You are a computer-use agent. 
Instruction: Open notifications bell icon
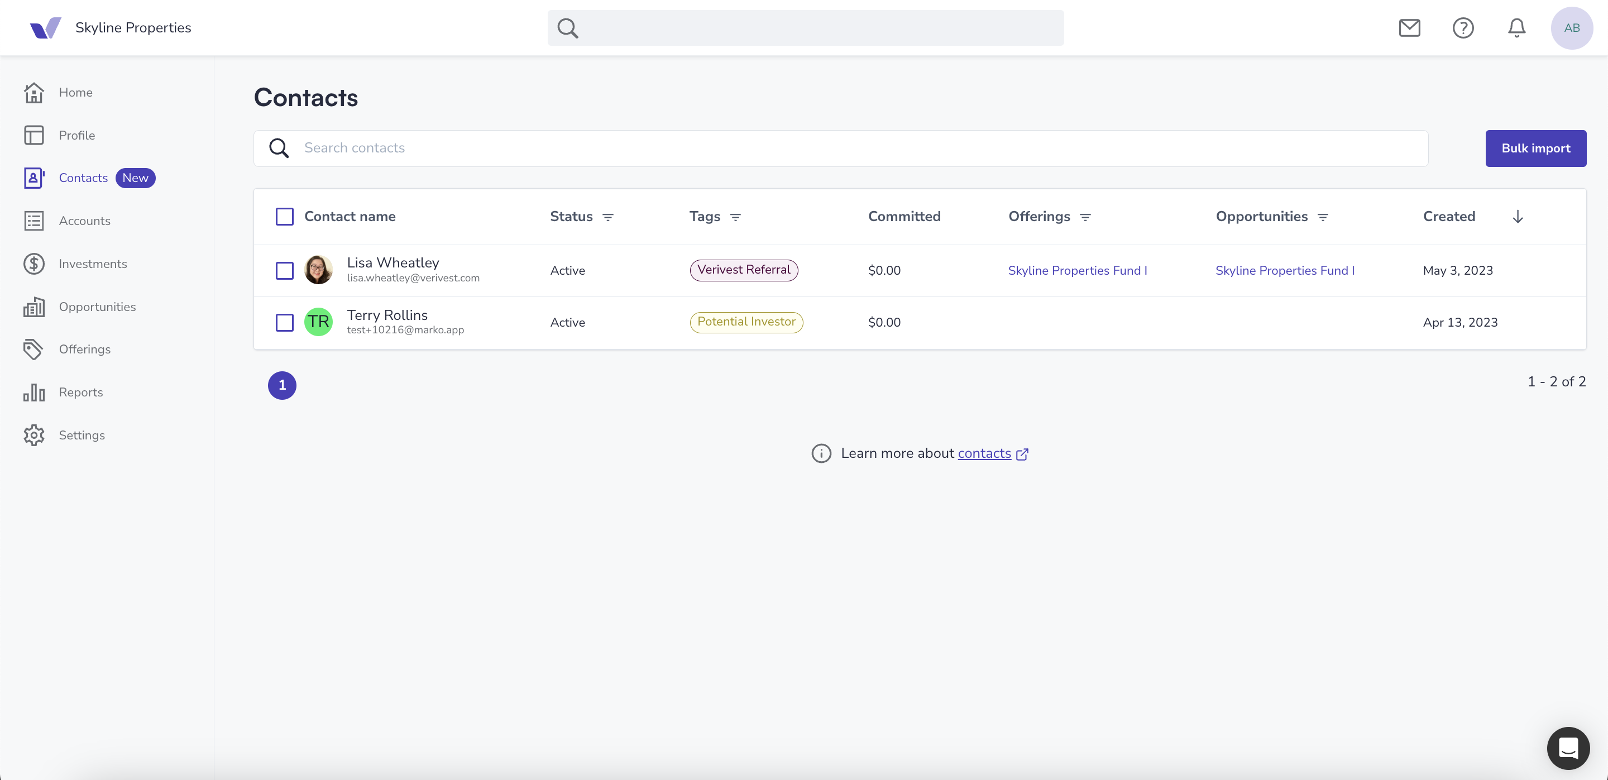point(1517,27)
